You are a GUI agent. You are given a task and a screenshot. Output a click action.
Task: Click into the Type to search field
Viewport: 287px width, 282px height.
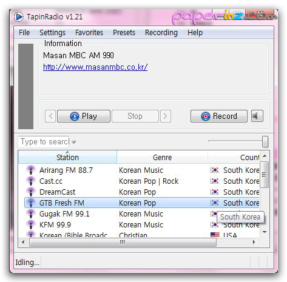pos(44,142)
